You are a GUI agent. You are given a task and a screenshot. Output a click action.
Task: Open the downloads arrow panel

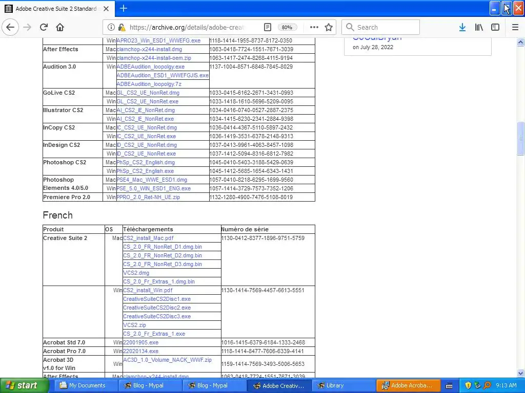(462, 27)
